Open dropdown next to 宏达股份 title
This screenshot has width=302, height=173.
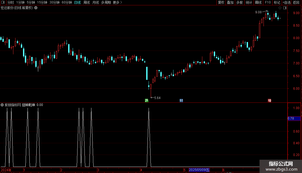click(x=36, y=8)
